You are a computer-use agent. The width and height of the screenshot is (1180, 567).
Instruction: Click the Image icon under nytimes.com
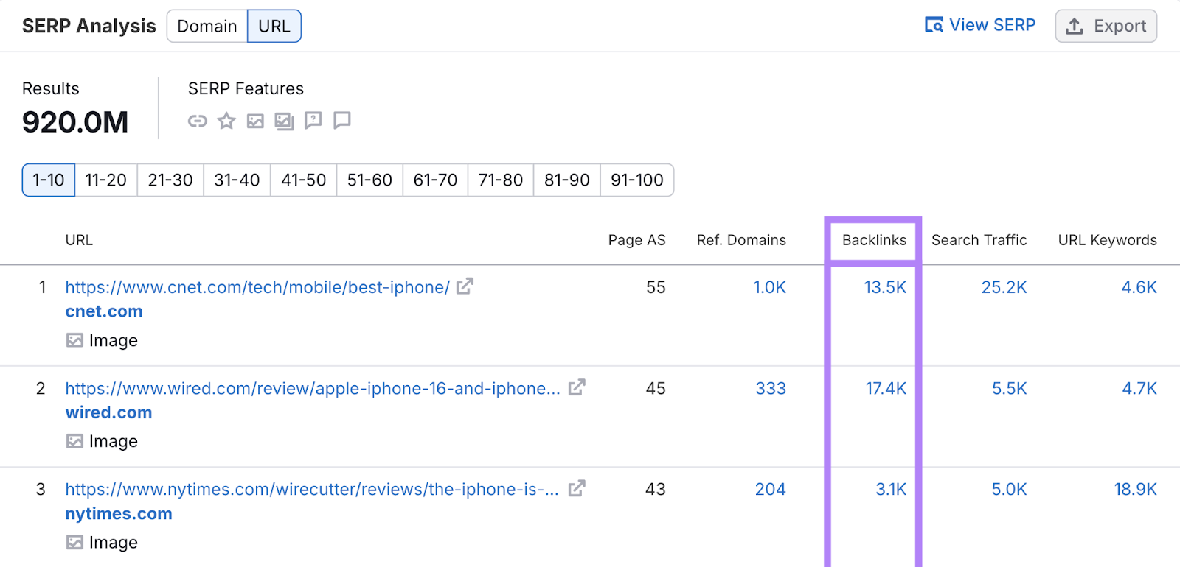[x=74, y=542]
